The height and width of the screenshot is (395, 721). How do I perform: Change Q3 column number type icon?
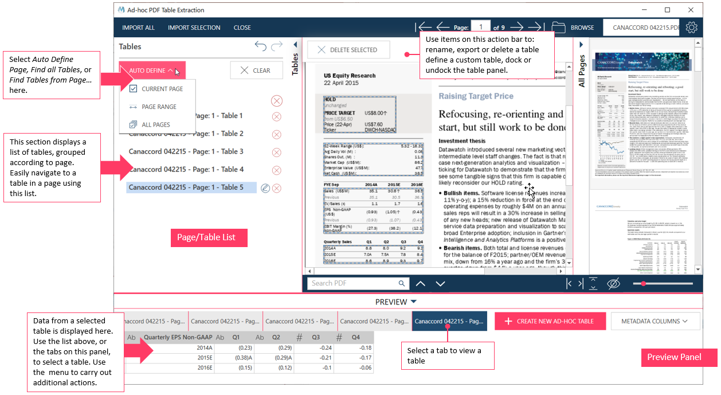300,338
